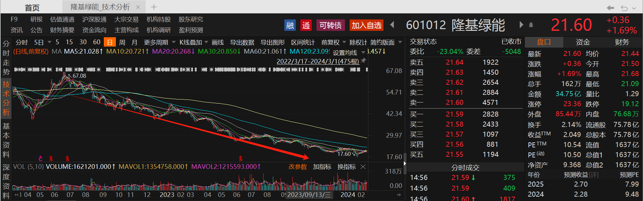643x201 pixels.
Task: Open the 2022/3/17-2024/3/1 date range link
Action: coord(318,61)
